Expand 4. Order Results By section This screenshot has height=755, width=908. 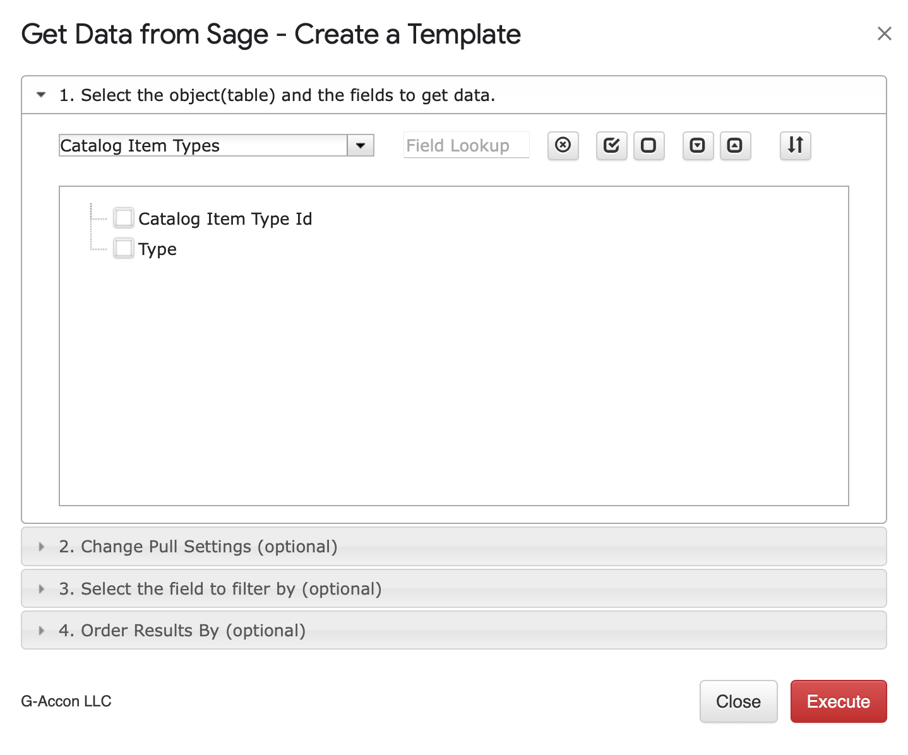click(454, 631)
